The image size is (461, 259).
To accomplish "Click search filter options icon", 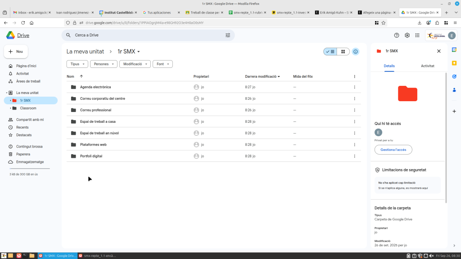I will tap(227, 35).
